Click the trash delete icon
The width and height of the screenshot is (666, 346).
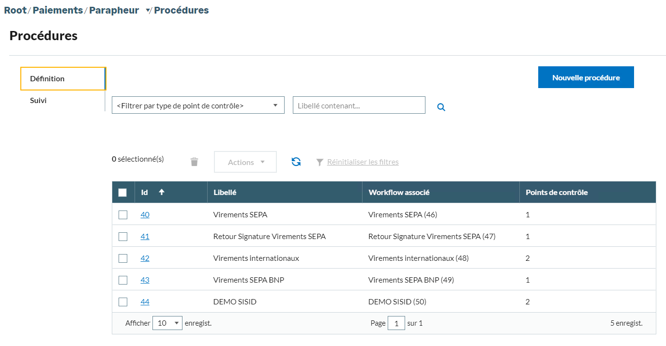pyautogui.click(x=194, y=162)
